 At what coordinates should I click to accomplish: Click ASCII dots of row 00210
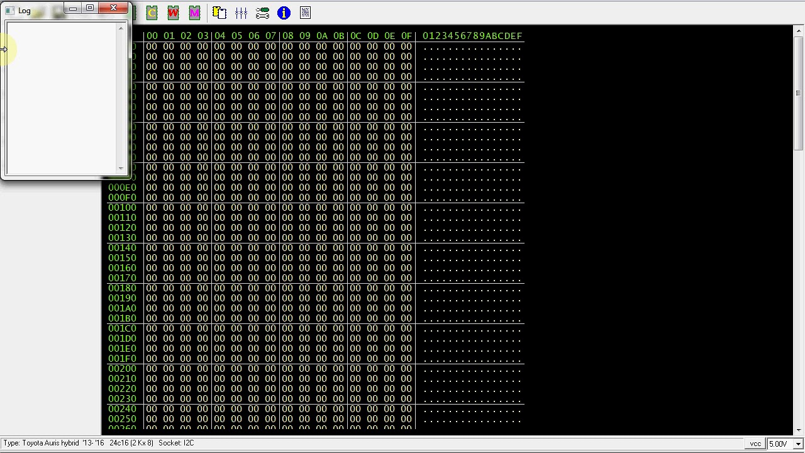tap(472, 380)
